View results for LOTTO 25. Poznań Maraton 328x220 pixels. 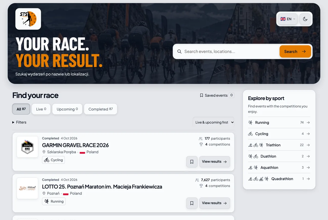(x=215, y=203)
